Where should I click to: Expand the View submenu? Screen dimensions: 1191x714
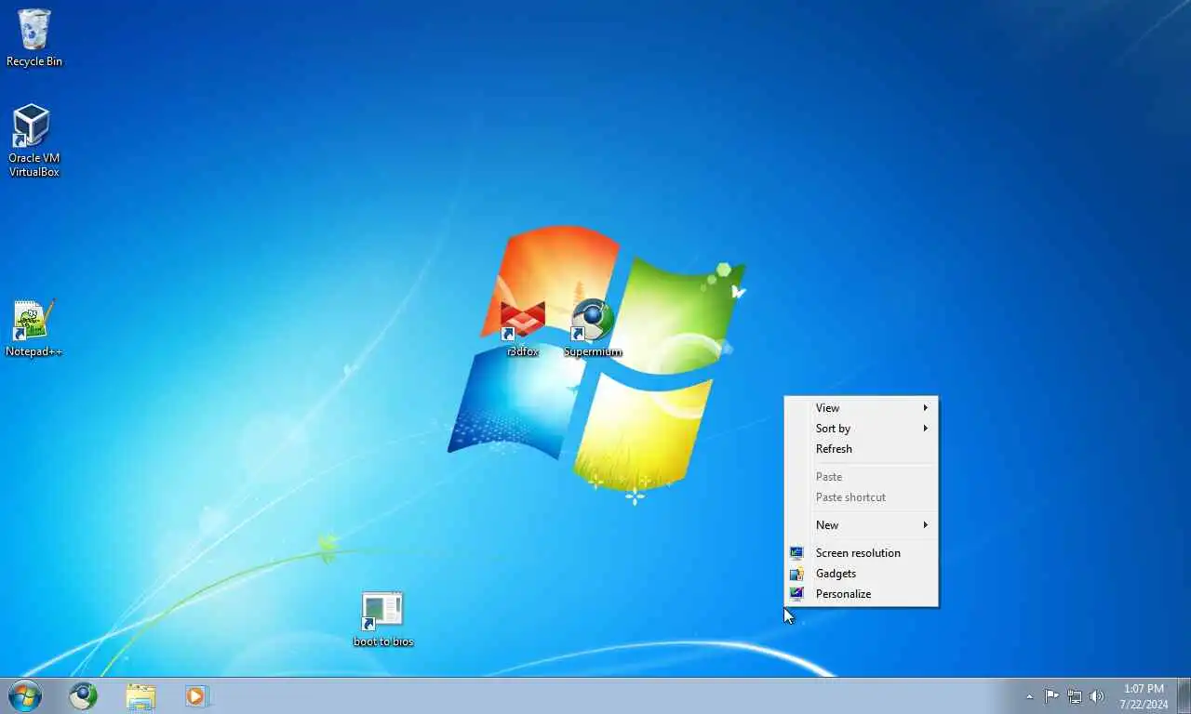click(x=861, y=408)
